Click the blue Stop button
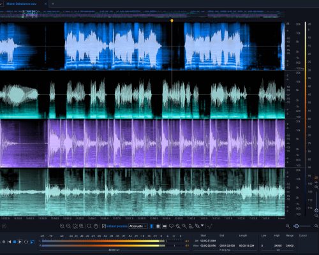Screen dimensions: 319x255 pos(15,242)
